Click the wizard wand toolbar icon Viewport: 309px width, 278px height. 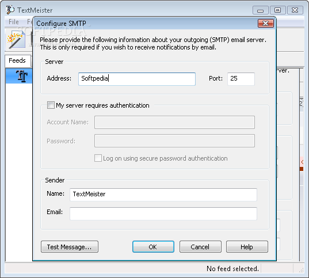click(x=16, y=40)
